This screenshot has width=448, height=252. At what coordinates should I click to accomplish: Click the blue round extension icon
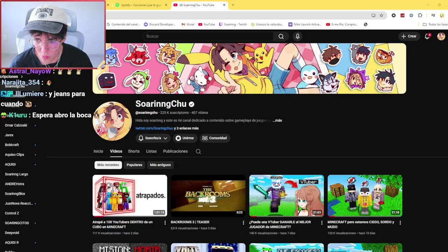tap(411, 15)
